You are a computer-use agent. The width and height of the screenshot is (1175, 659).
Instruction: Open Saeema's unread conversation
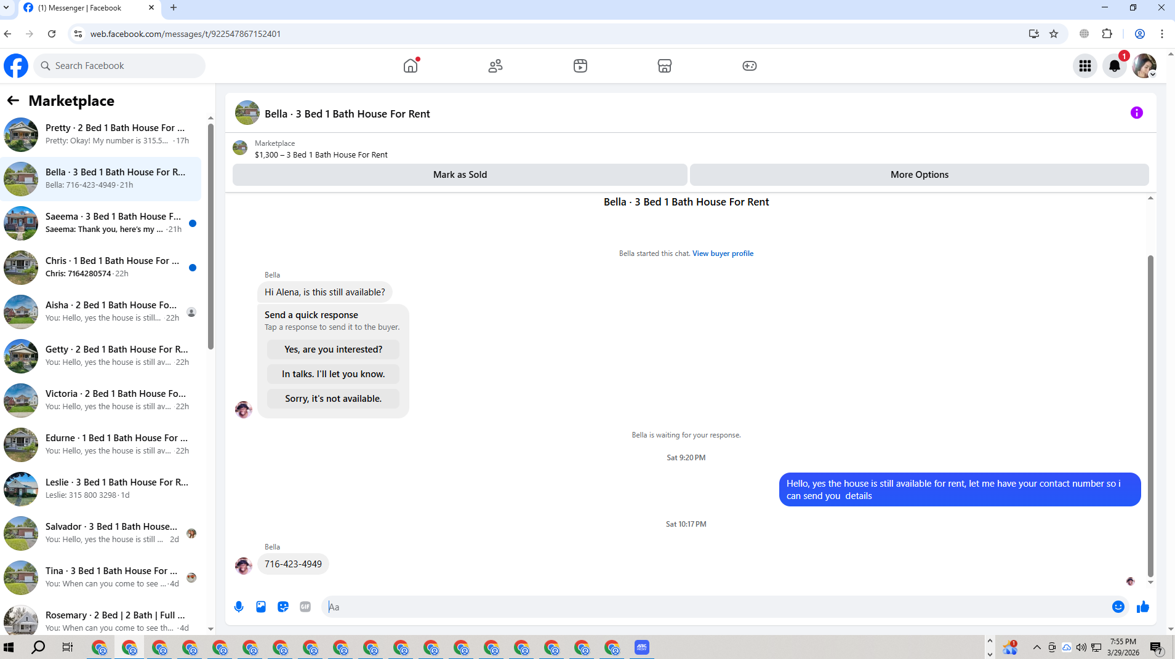click(x=101, y=223)
